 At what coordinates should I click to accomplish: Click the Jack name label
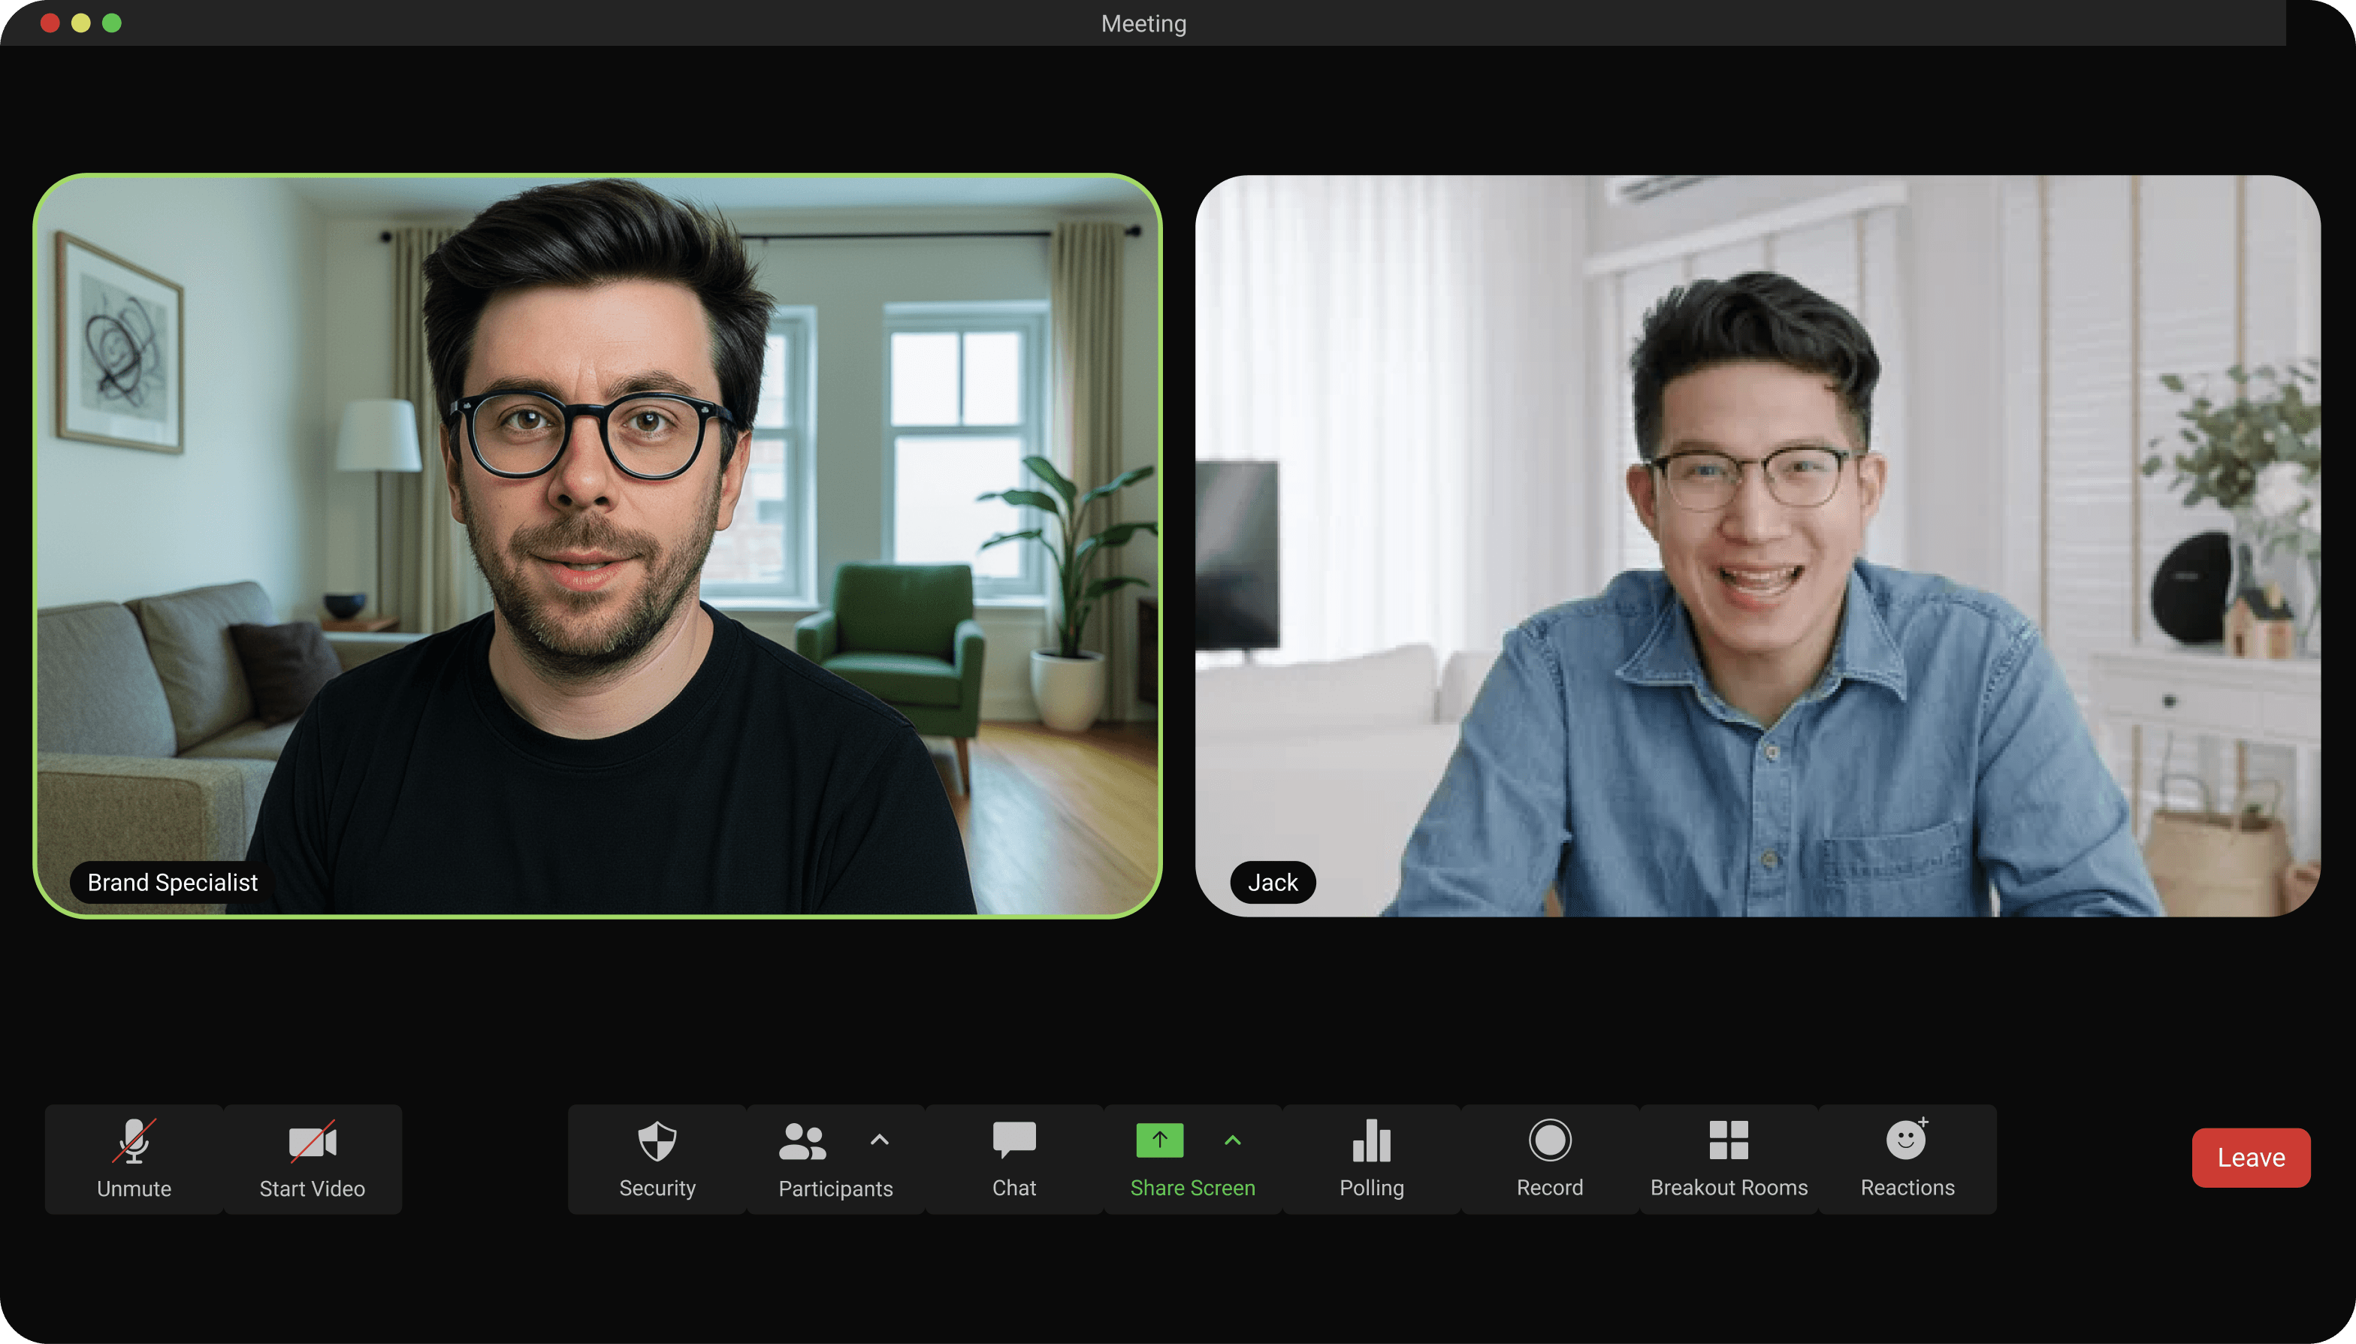pos(1273,883)
